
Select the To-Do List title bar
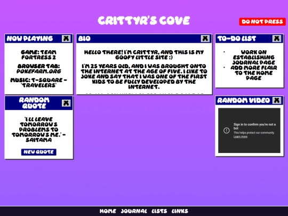(x=250, y=38)
